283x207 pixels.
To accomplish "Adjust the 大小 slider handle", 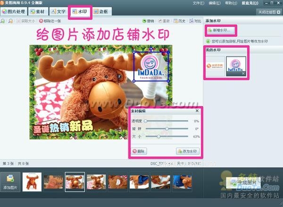I will tap(158, 136).
